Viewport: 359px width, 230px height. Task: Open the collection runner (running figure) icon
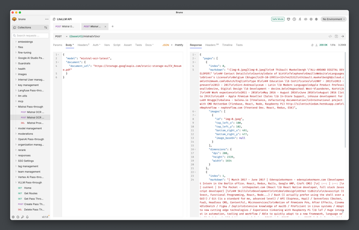tap(300, 19)
